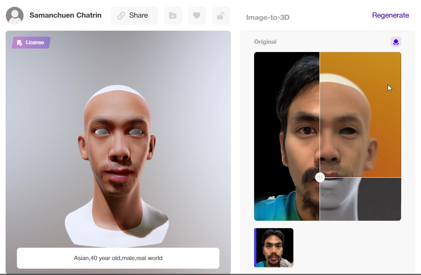Click the 3D head model in viewer
421x275 pixels.
point(118,166)
